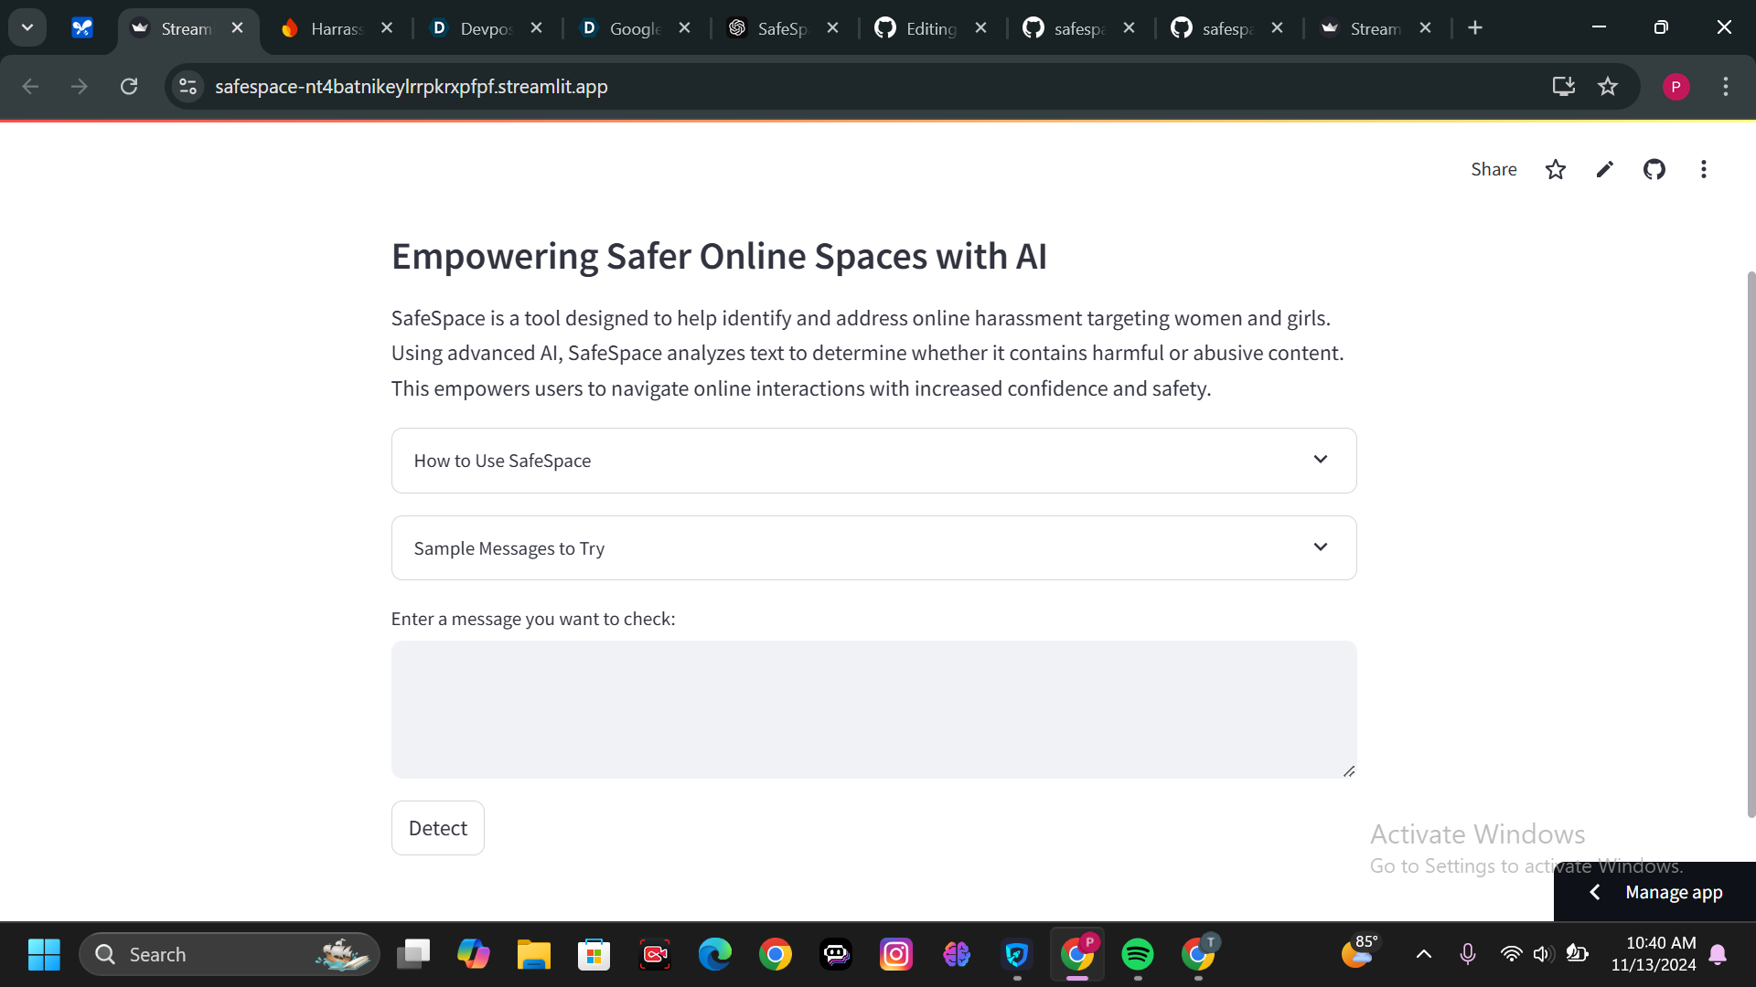Click the message text area input
This screenshot has height=987, width=1756.
click(x=873, y=709)
